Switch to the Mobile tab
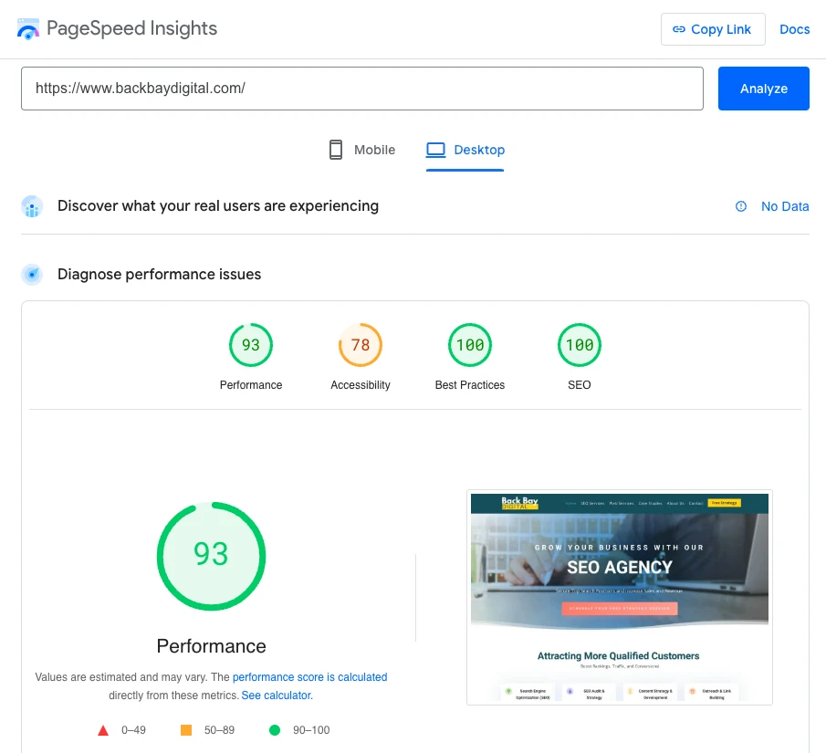Viewport: 826px width, 753px height. [362, 150]
